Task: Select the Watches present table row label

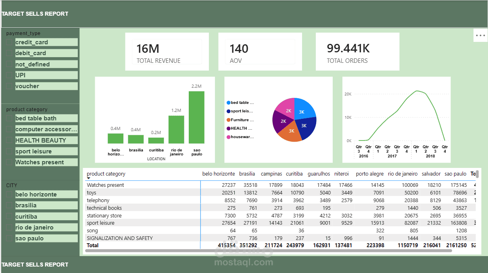Action: click(x=105, y=185)
